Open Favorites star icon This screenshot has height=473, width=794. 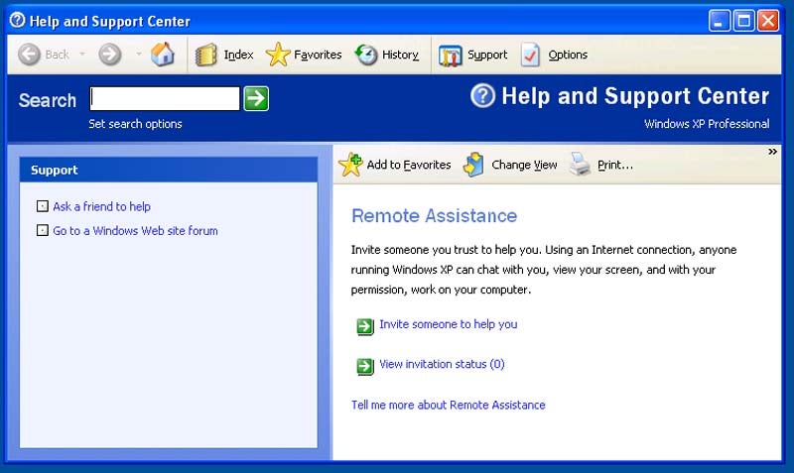click(x=278, y=55)
